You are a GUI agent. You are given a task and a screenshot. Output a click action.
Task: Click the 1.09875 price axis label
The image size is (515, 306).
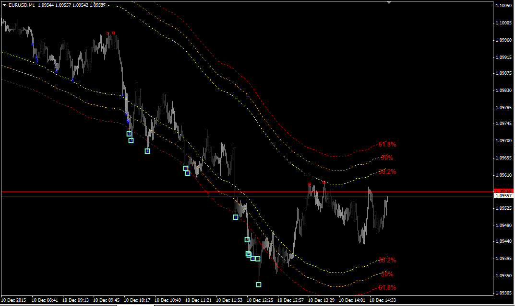pos(503,73)
